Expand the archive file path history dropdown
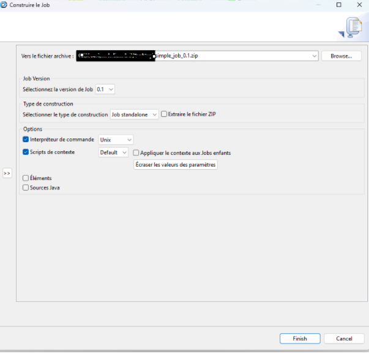Screen dimensions: 369x354 tap(314, 56)
